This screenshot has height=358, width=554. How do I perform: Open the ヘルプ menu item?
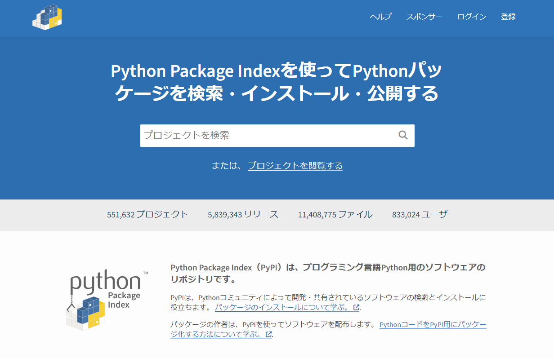point(380,17)
